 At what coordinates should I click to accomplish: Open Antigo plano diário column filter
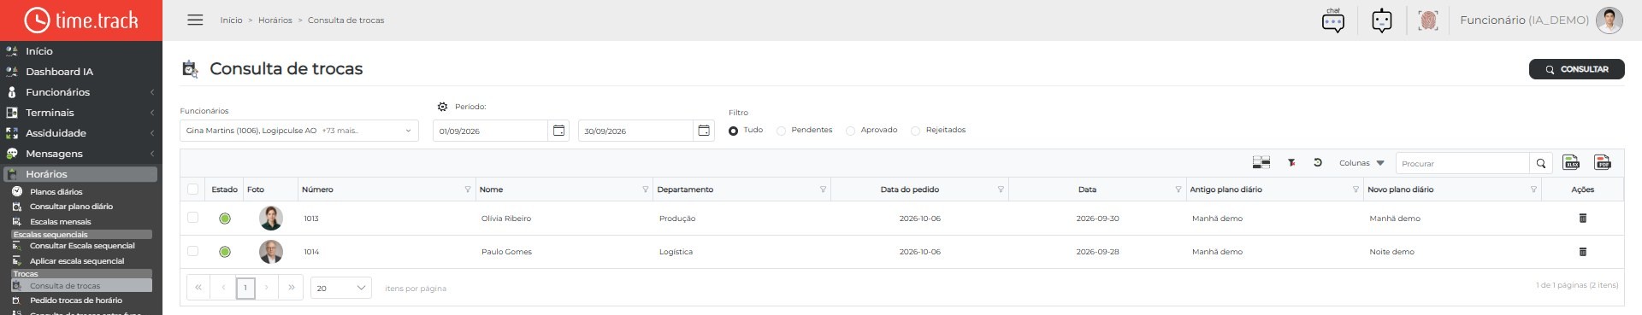(1356, 190)
